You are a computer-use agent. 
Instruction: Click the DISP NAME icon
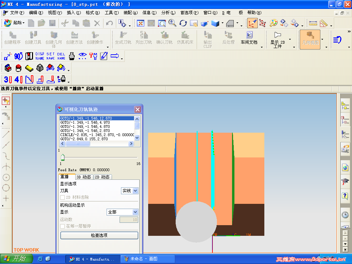tap(40, 56)
